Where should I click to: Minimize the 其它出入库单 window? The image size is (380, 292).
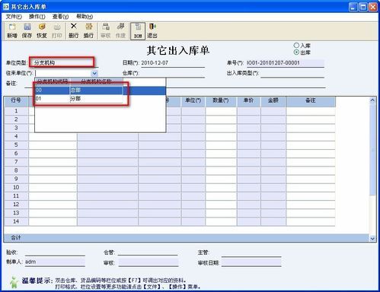click(x=353, y=7)
